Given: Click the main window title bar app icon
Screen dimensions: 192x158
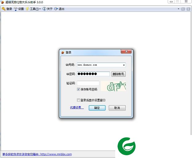Looking at the screenshot, I should [2, 2].
